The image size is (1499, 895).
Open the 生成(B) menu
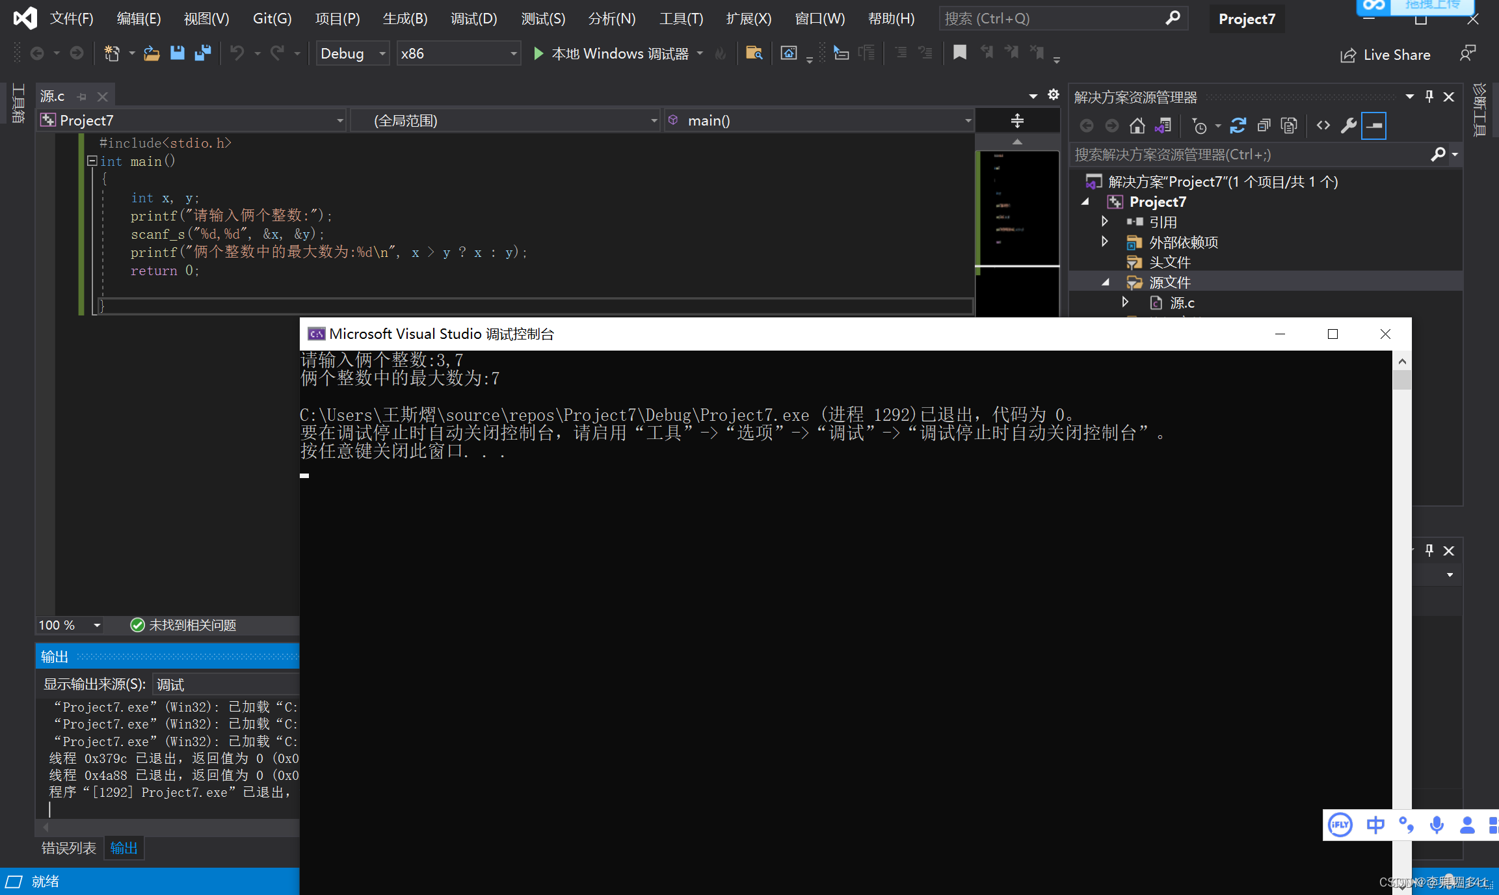pos(405,18)
